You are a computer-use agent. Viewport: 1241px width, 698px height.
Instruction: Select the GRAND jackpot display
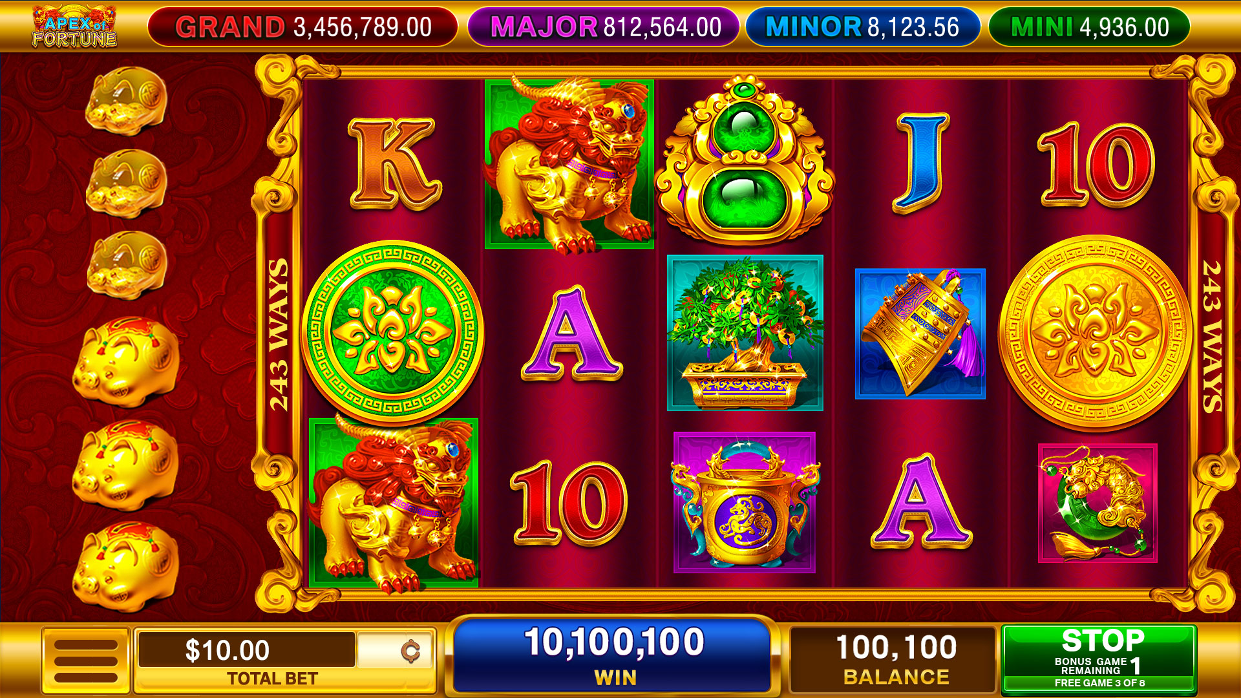point(303,27)
